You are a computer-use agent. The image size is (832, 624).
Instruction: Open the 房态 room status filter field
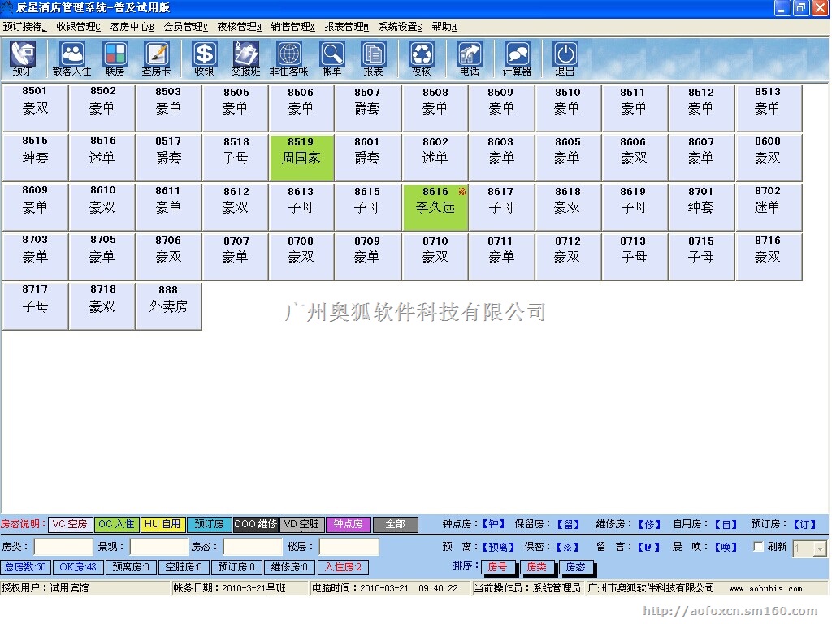click(x=252, y=547)
